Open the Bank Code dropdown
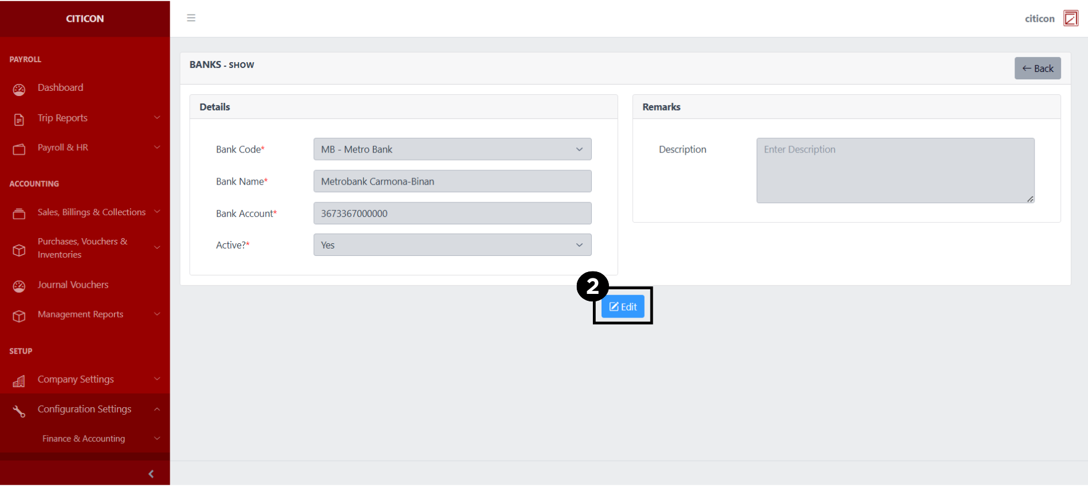The image size is (1088, 486). [x=452, y=150]
